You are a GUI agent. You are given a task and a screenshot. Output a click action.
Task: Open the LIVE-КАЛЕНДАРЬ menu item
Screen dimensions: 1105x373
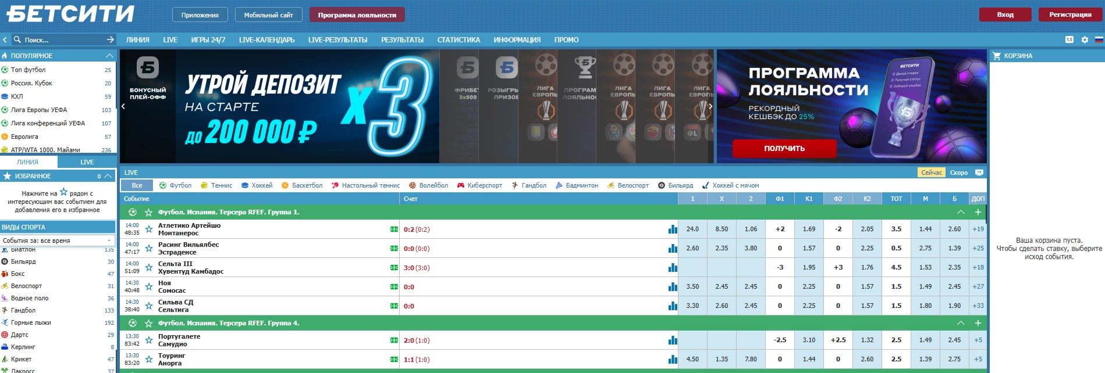click(x=267, y=40)
